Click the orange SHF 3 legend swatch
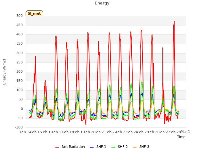This screenshot has width=205, height=153. [135, 147]
